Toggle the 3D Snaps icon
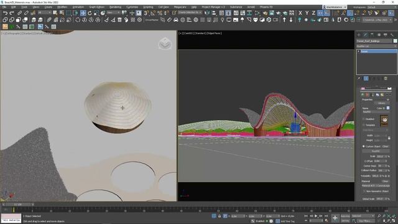The height and width of the screenshot is (224, 398). coord(147,13)
